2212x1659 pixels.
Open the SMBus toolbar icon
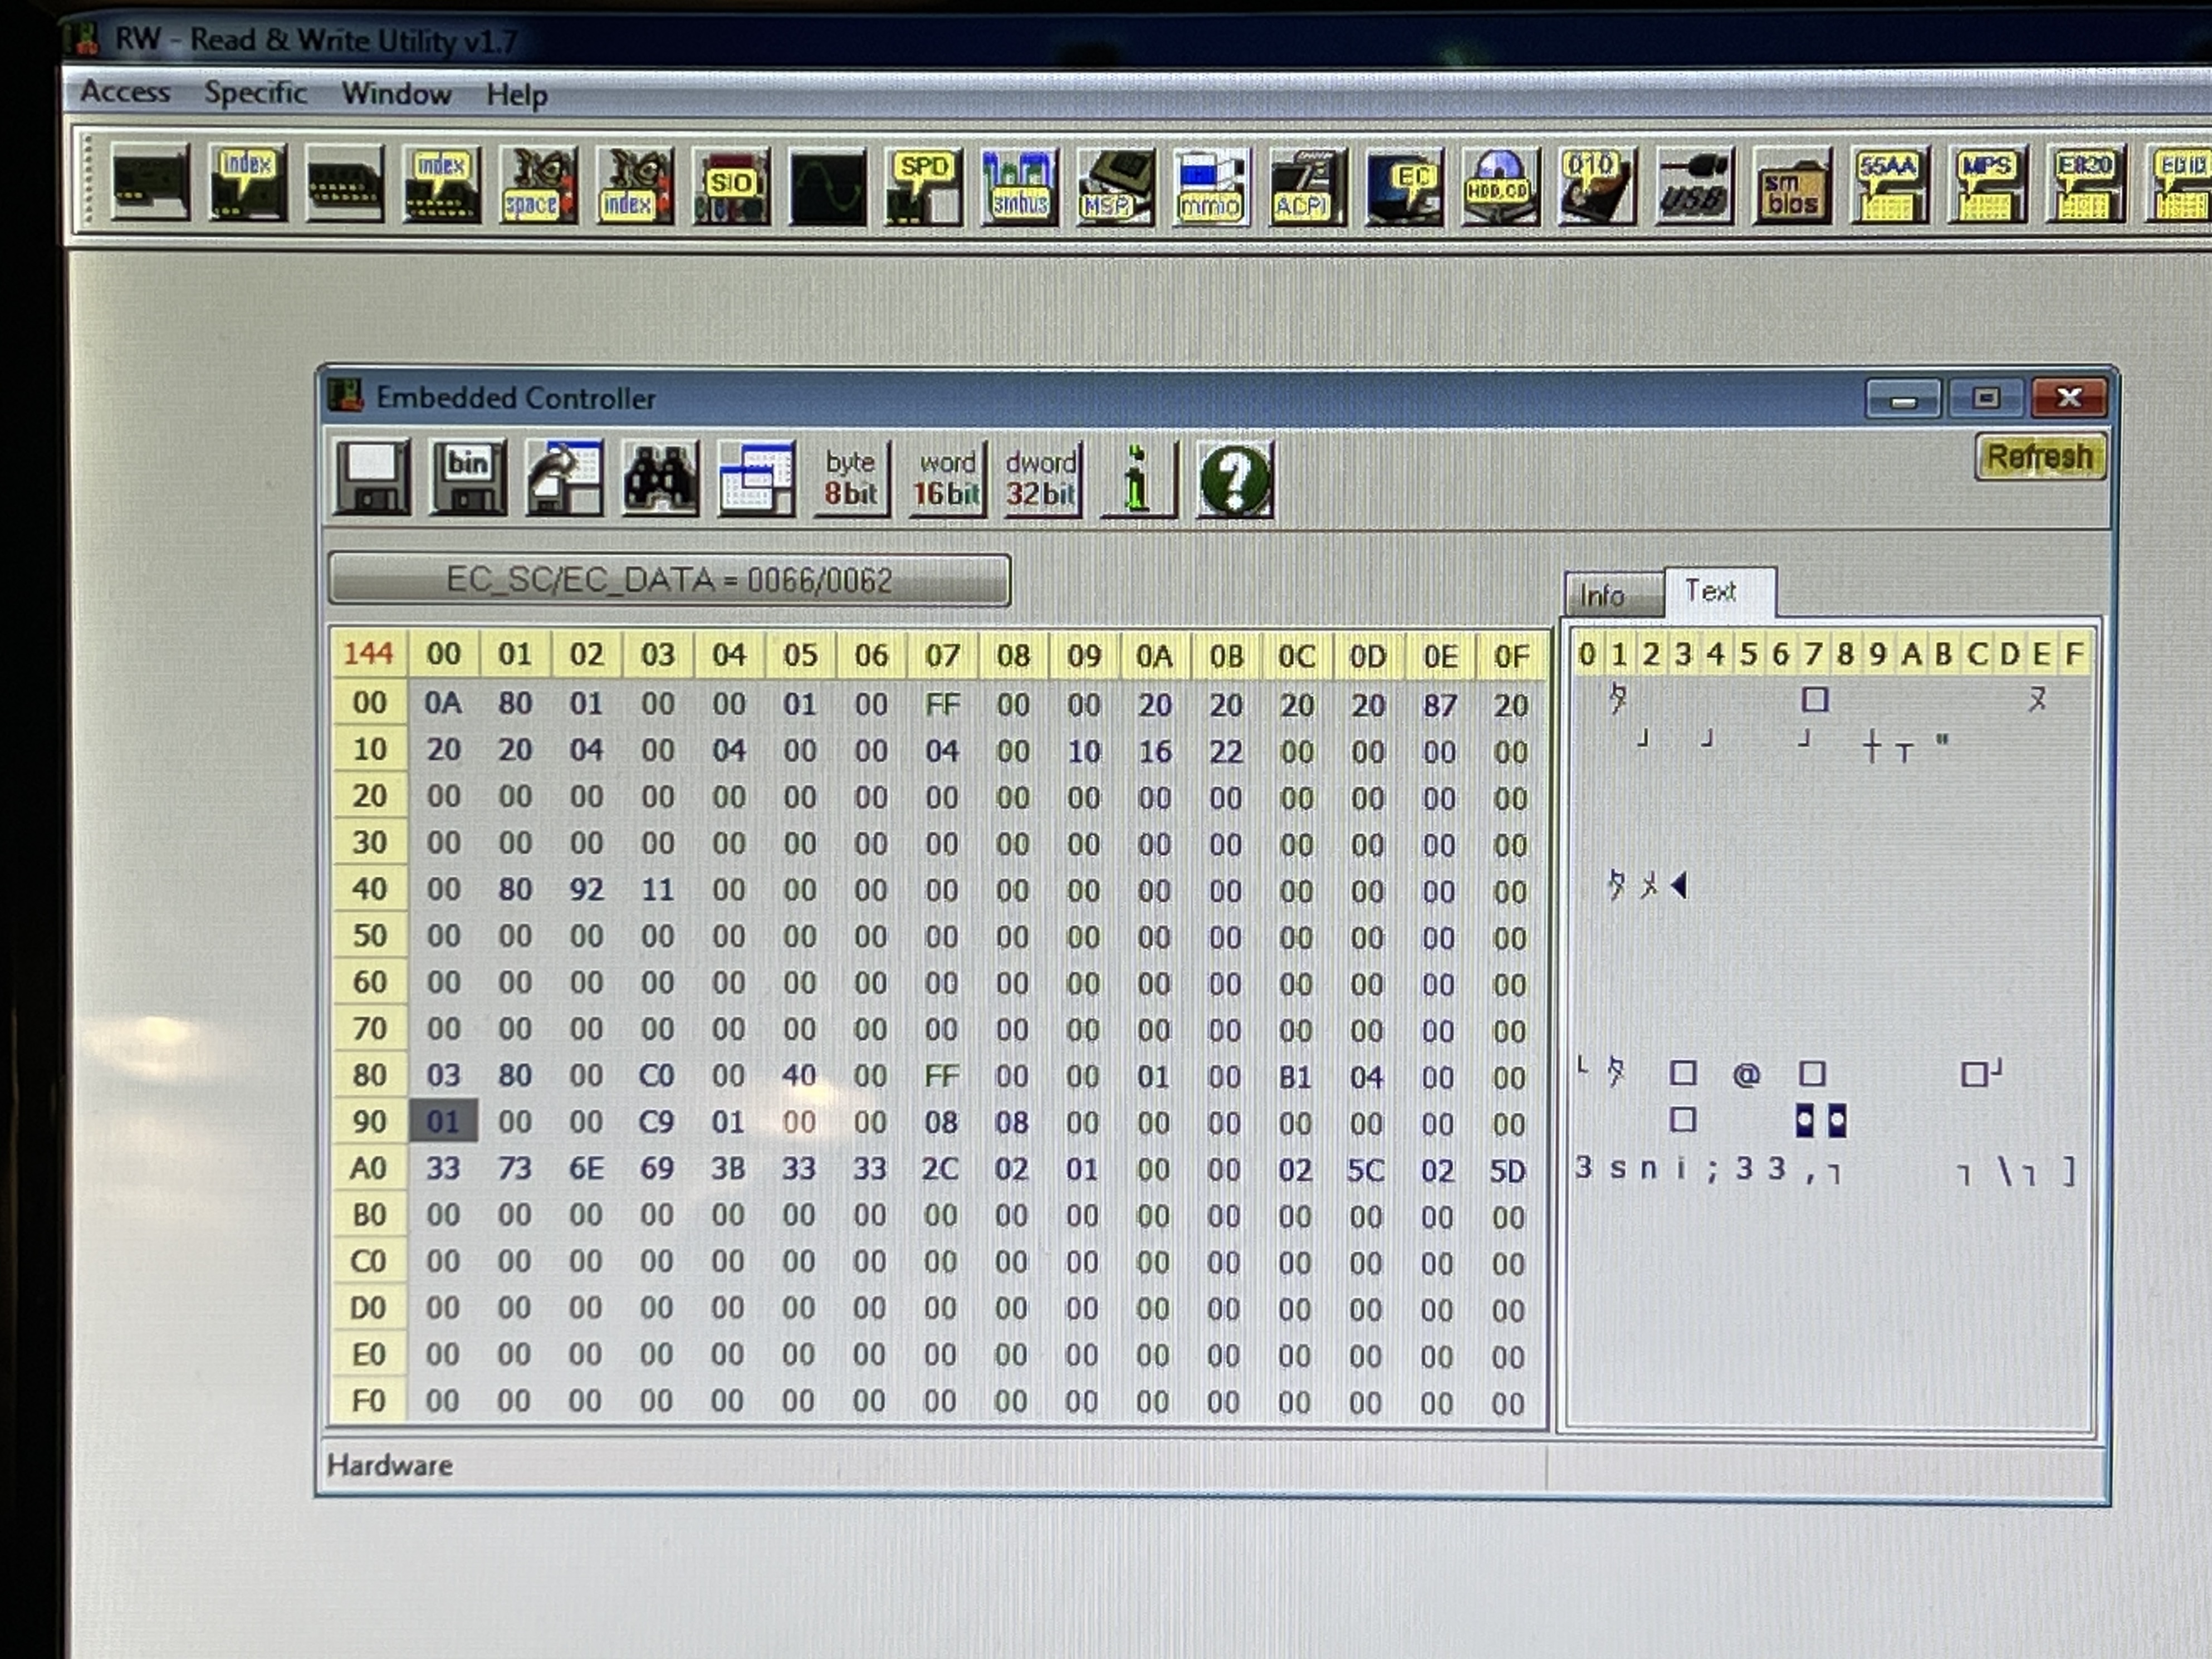point(1018,186)
